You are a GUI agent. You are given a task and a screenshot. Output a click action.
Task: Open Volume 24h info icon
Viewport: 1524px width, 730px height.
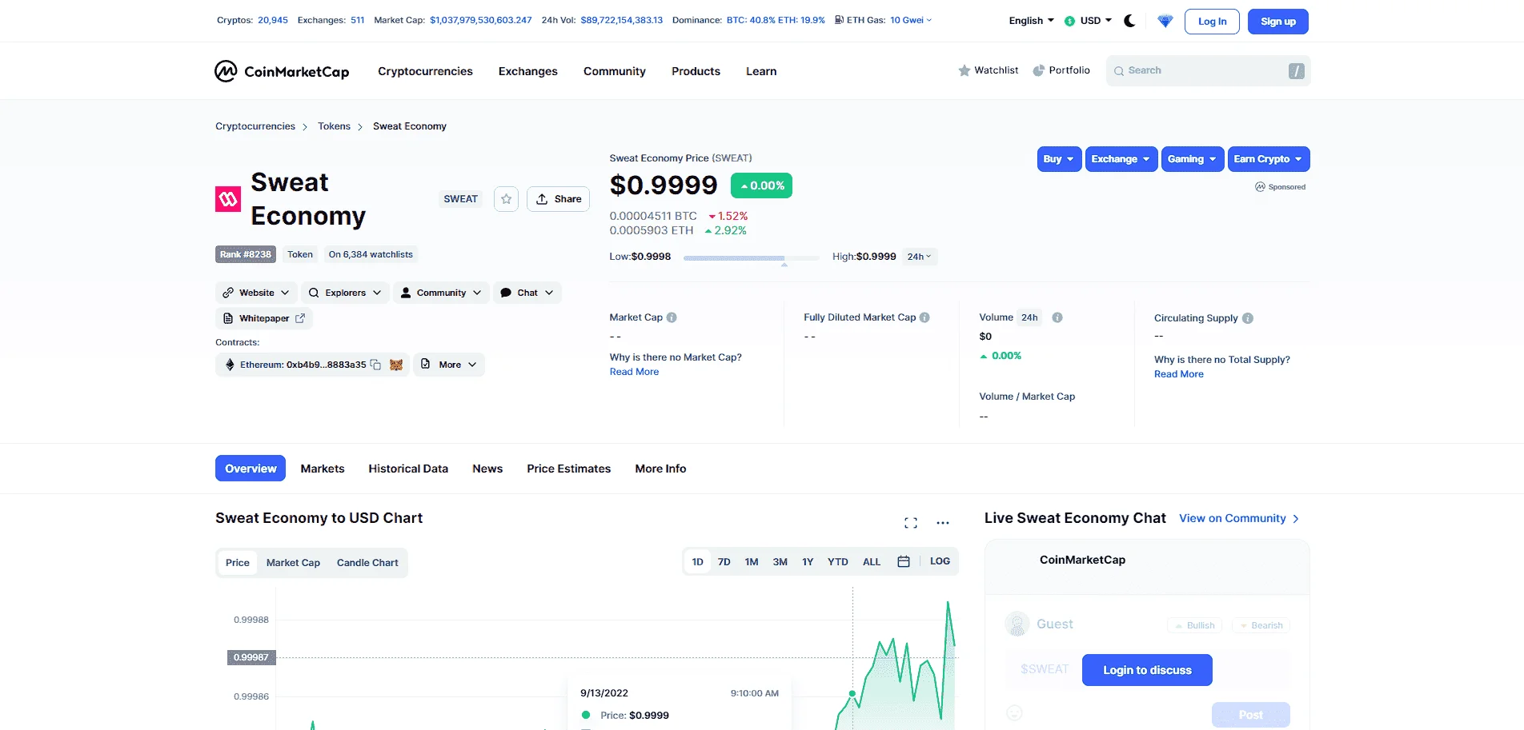coord(1057,317)
